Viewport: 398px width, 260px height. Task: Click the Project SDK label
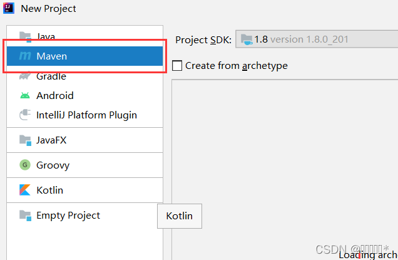(203, 40)
